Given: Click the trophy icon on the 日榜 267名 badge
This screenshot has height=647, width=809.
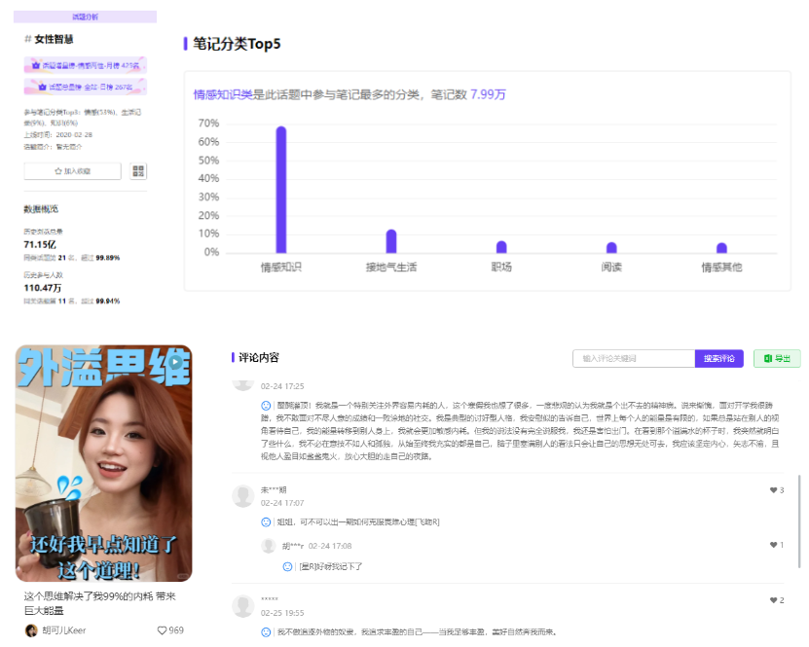Looking at the screenshot, I should point(42,86).
